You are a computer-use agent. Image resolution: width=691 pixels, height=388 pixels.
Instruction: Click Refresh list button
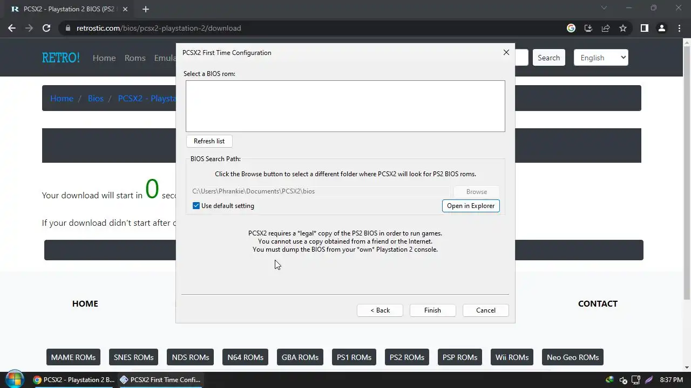pyautogui.click(x=209, y=141)
